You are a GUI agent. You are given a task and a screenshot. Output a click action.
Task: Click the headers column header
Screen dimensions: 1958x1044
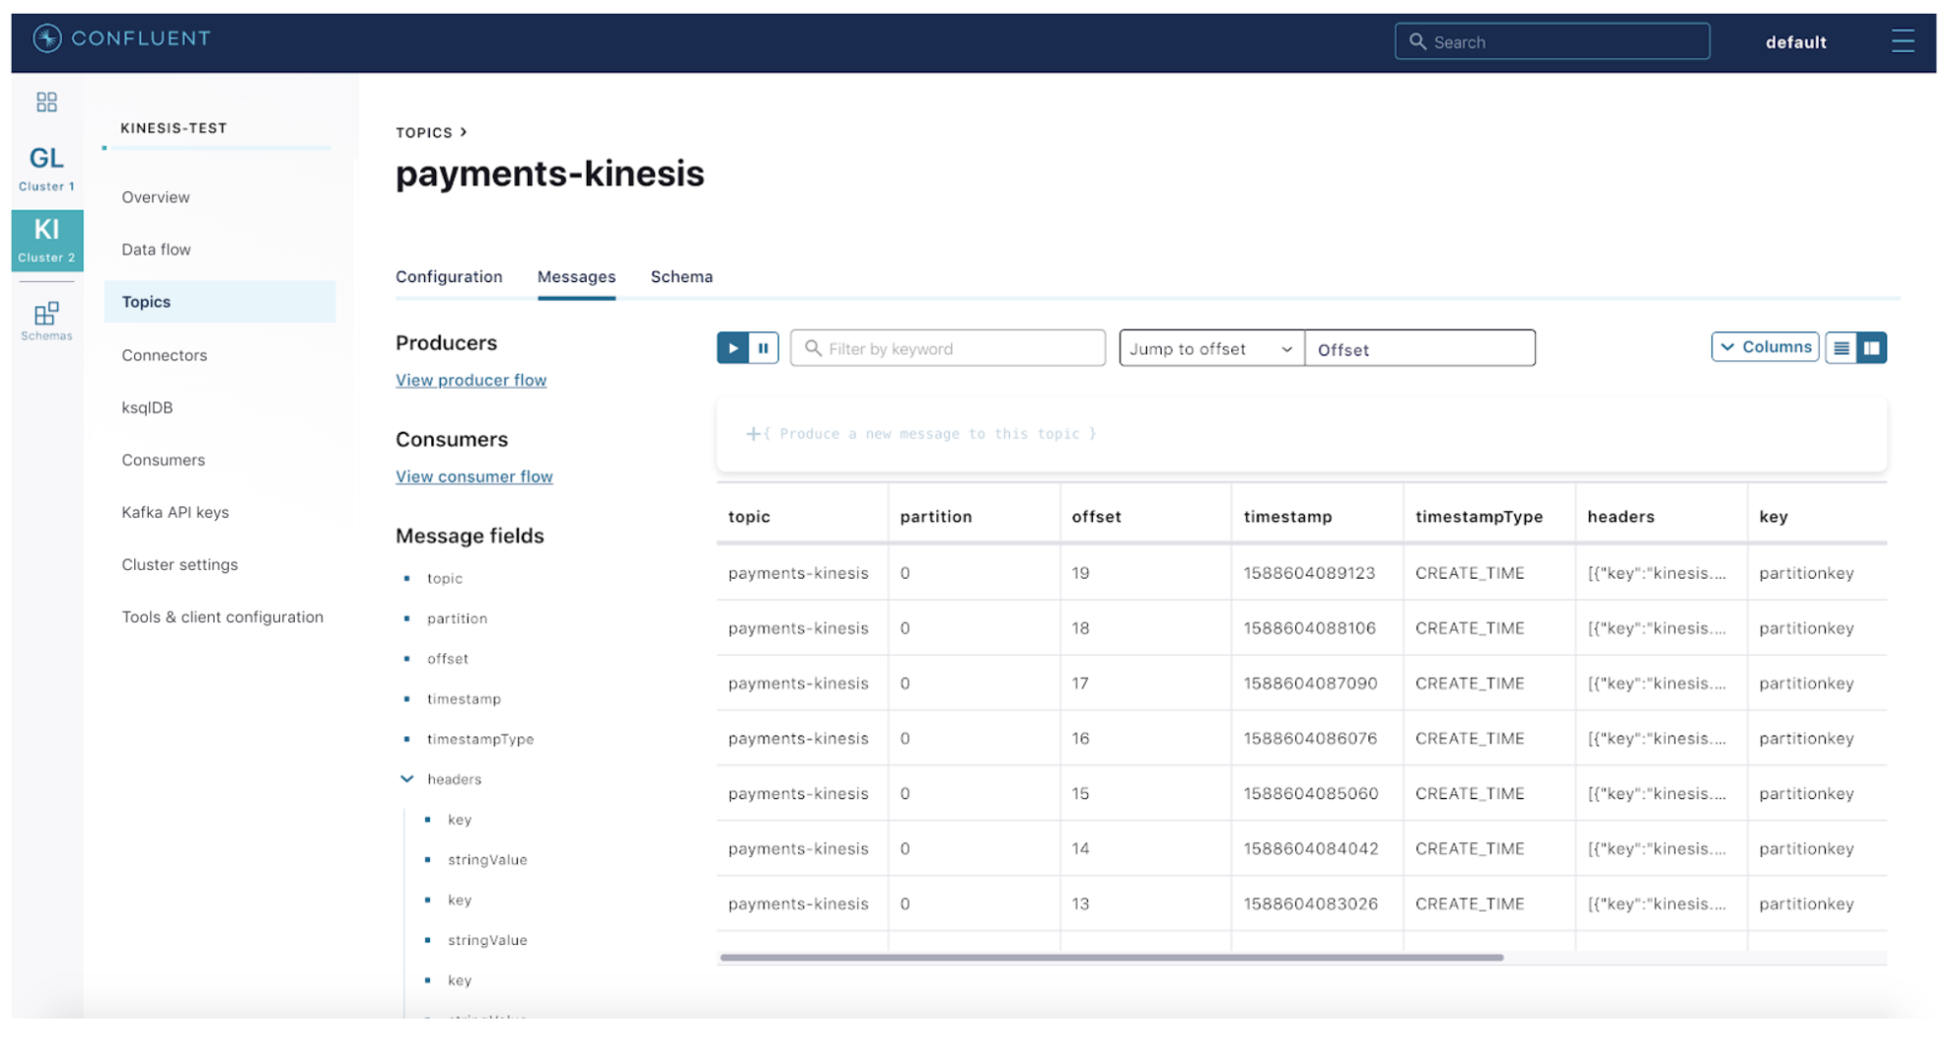pyautogui.click(x=1620, y=516)
